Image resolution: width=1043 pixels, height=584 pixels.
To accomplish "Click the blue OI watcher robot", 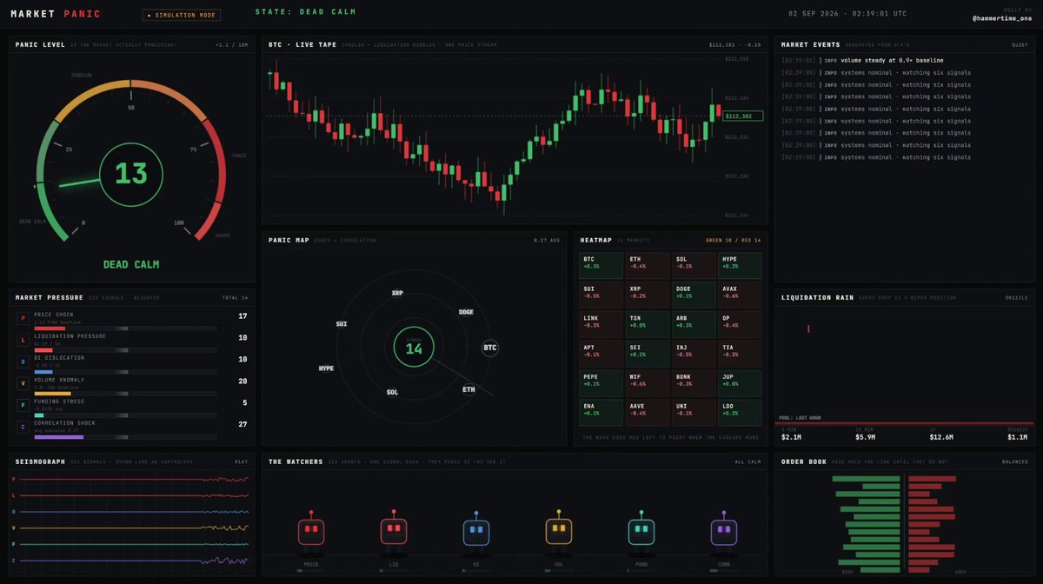I will click(476, 531).
